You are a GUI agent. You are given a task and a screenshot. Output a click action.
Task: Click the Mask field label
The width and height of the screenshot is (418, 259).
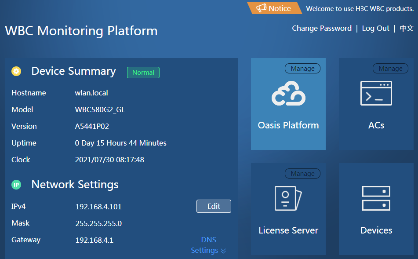pyautogui.click(x=21, y=223)
